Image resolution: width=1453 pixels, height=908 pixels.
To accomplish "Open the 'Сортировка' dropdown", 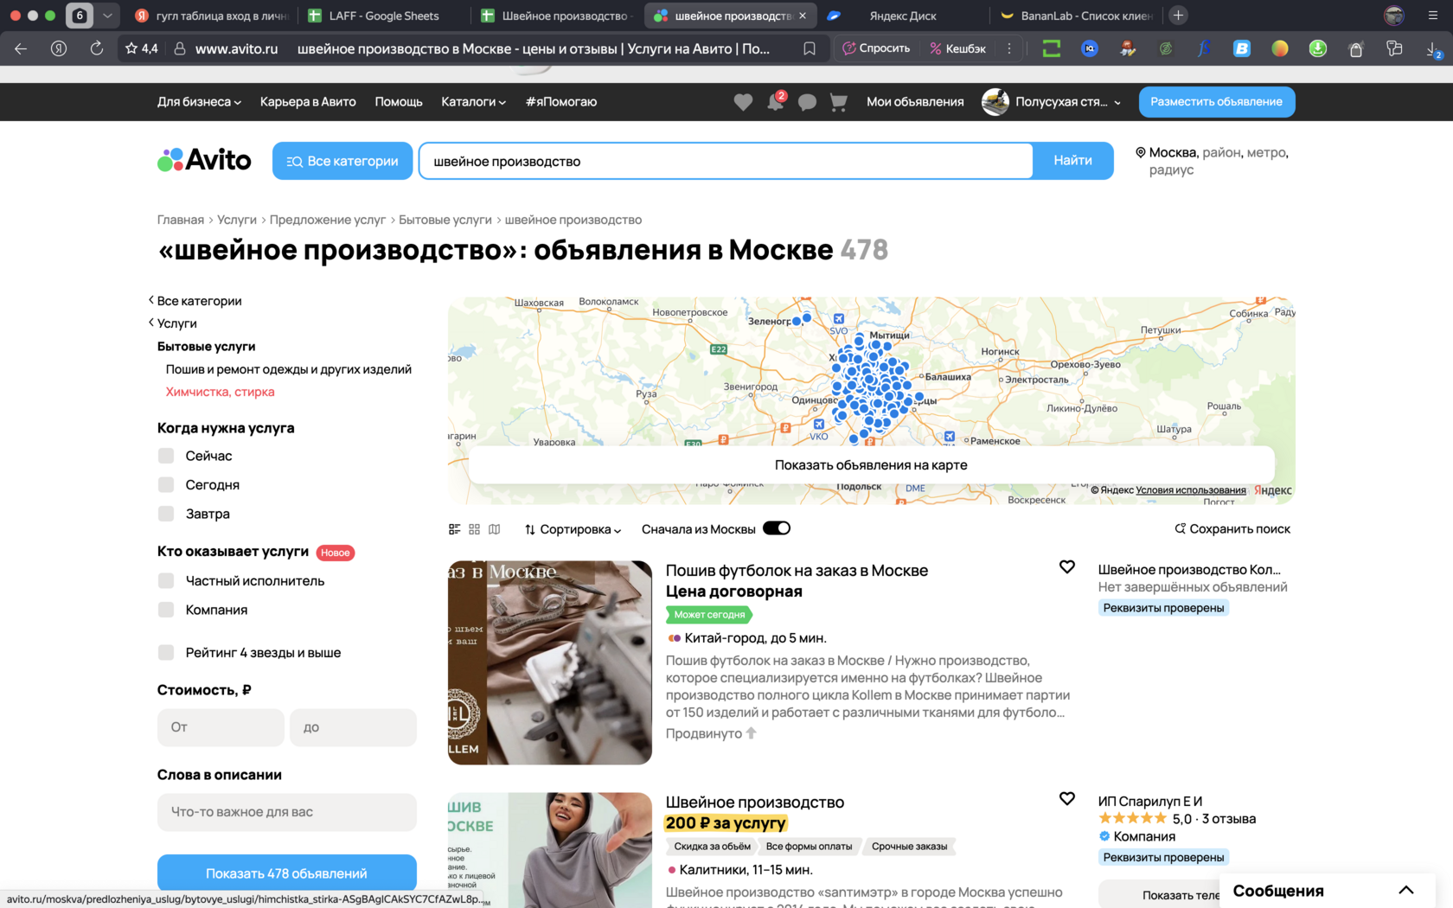I will click(x=573, y=529).
